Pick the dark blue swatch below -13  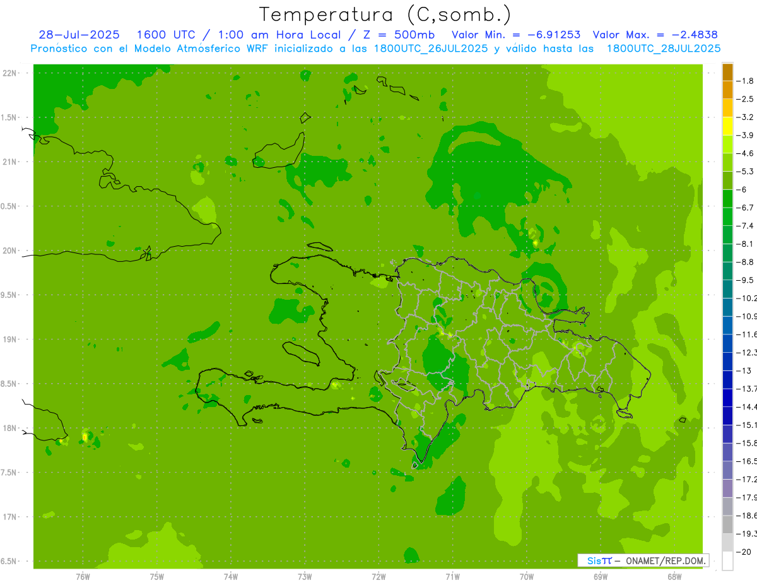(x=727, y=380)
